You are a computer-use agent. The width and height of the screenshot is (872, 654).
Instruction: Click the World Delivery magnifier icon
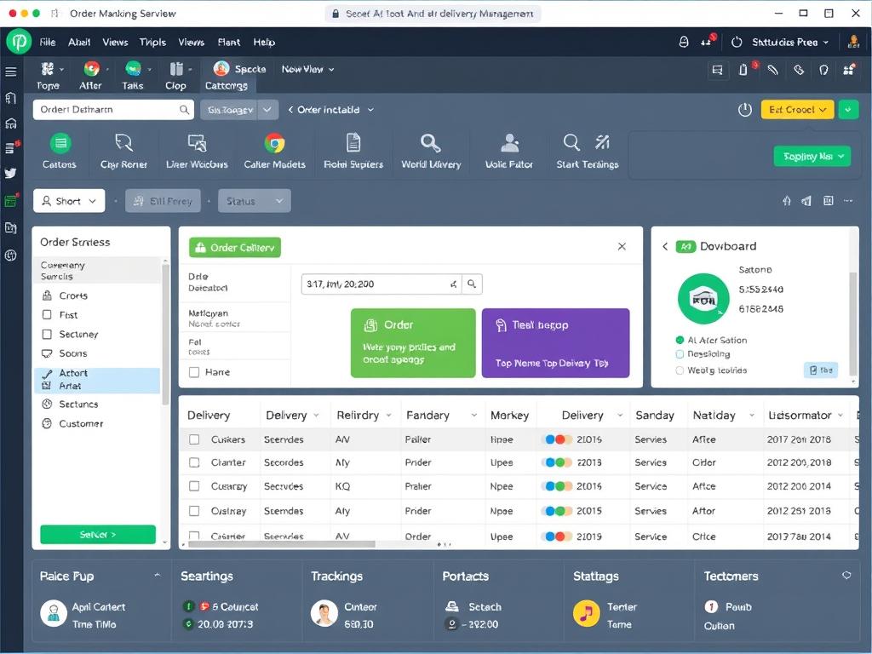431,143
